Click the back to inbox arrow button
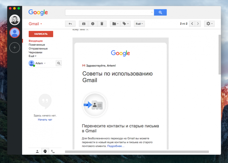Image resolution: width=228 pixels, height=163 pixels. pyautogui.click(x=70, y=24)
